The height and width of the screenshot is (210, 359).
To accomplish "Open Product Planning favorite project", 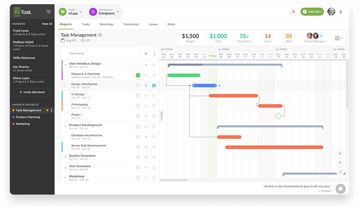I will (28, 117).
